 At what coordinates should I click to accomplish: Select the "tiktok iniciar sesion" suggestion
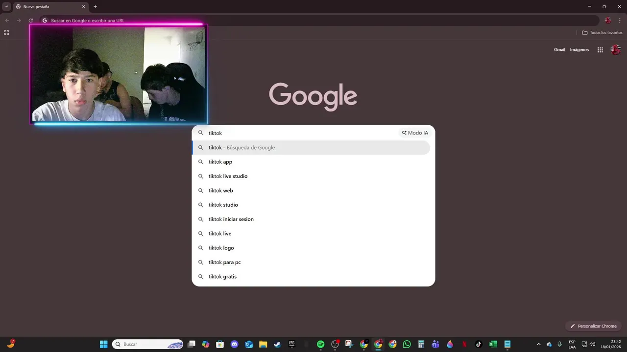click(312, 219)
